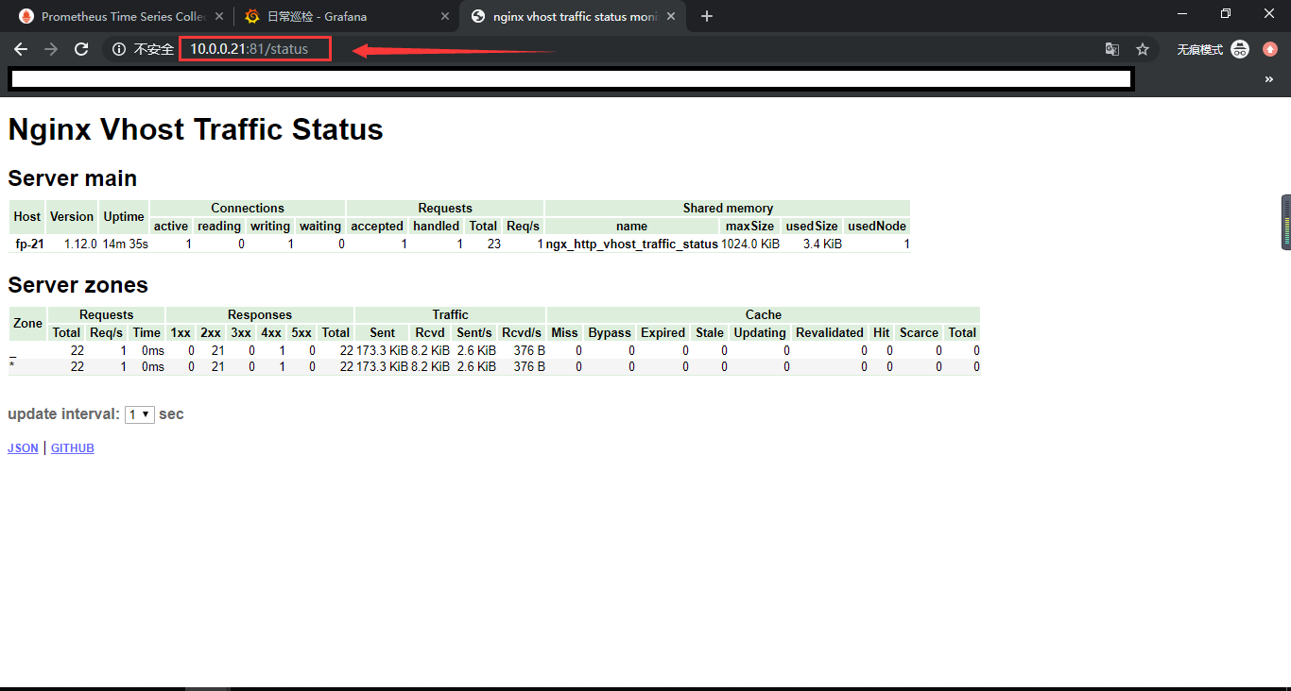Click the Scarce cache column header
The width and height of the screenshot is (1291, 691).
point(919,332)
